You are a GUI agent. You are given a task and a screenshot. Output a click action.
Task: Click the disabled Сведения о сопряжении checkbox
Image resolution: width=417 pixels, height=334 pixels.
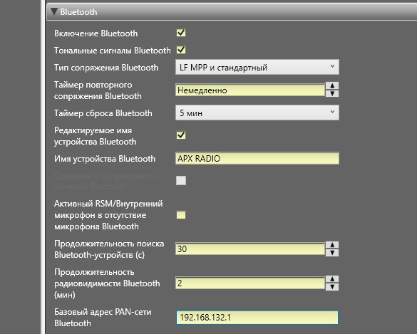pos(181,181)
